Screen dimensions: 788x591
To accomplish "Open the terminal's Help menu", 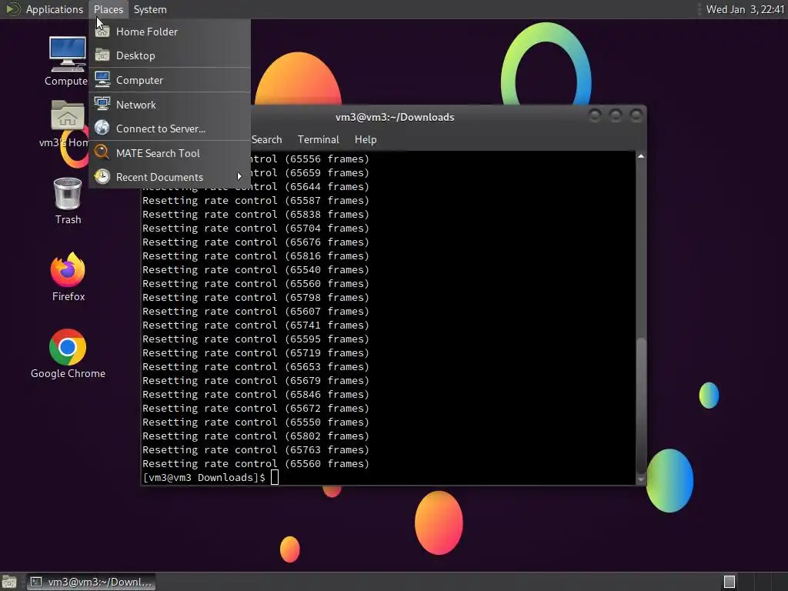I will (366, 140).
